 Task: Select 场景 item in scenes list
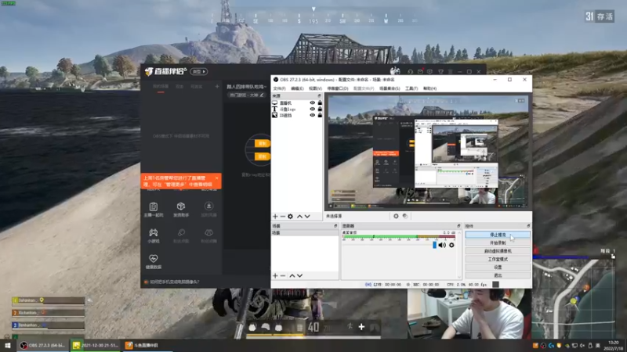[305, 232]
